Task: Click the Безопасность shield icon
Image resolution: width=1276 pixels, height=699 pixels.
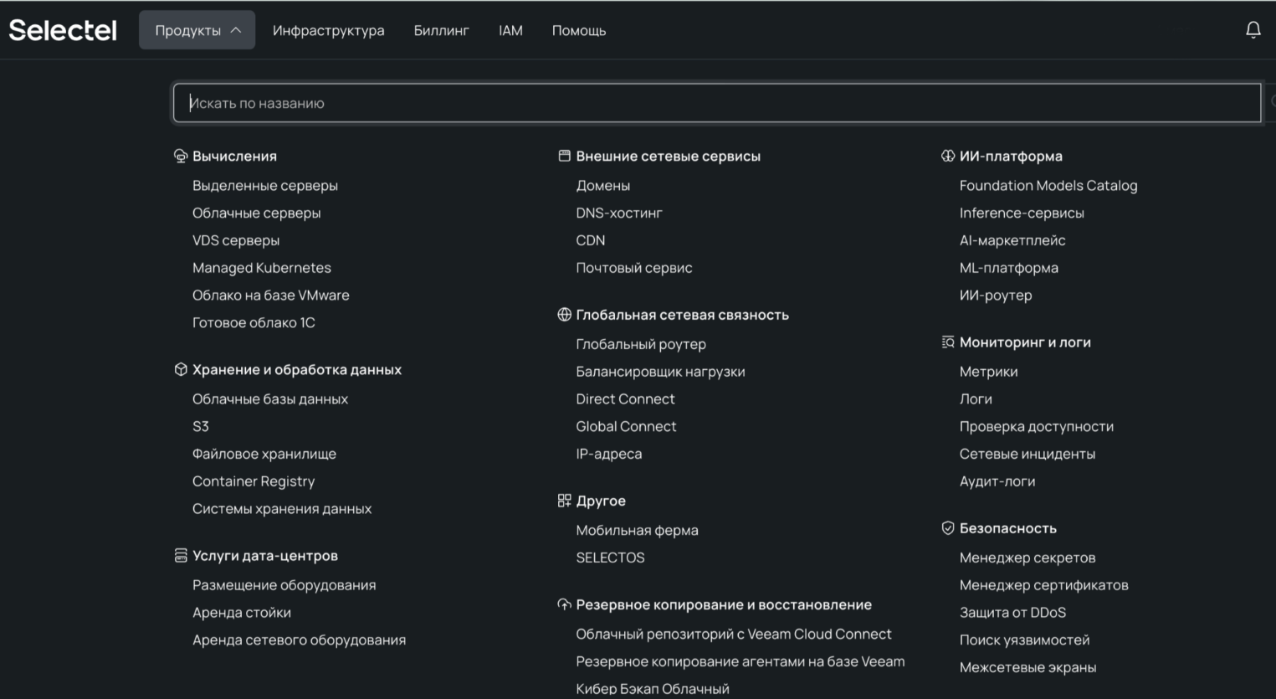Action: (947, 528)
